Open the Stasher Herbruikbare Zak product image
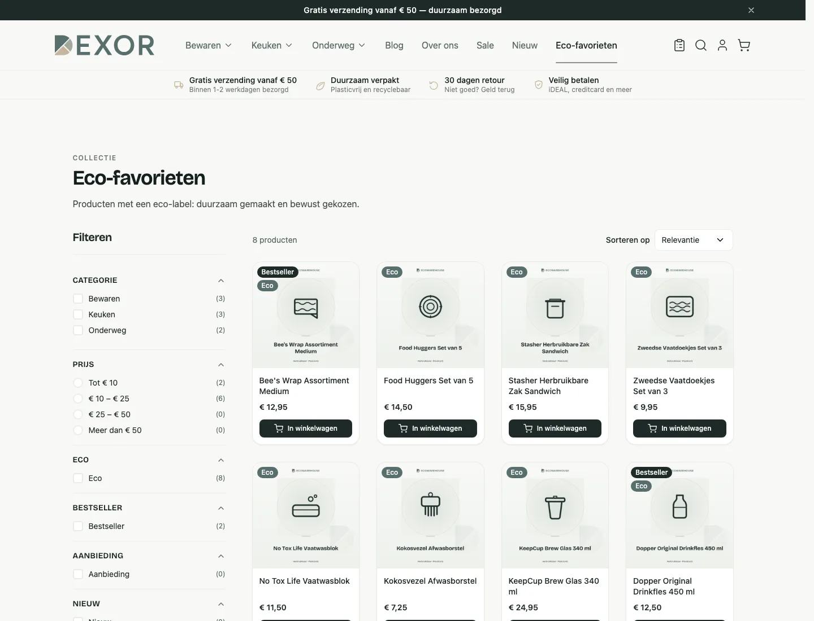Screen dimensions: 814x621 coord(555,315)
